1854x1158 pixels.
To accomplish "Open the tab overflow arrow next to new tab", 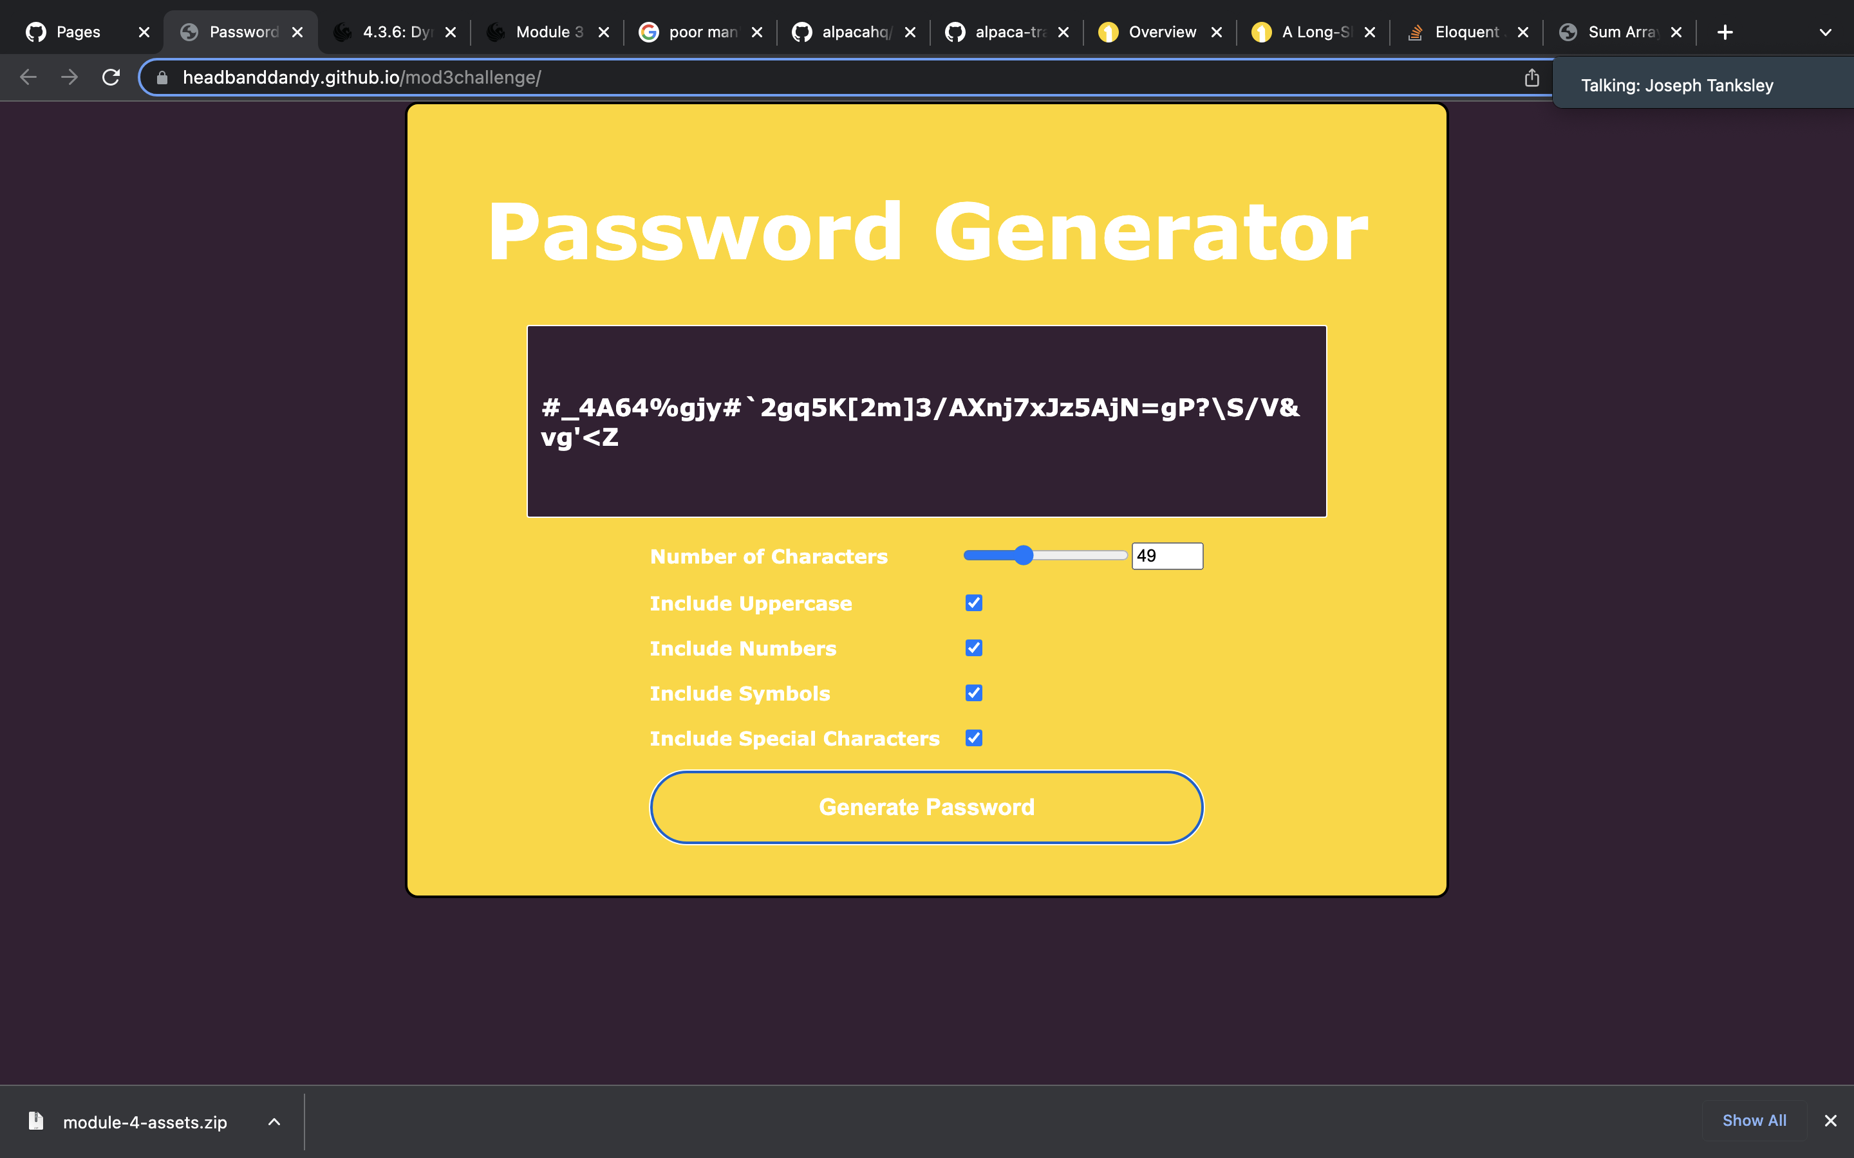I will click(x=1826, y=32).
